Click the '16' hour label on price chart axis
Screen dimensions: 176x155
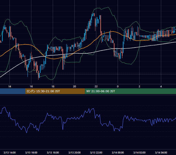pos(31,87)
